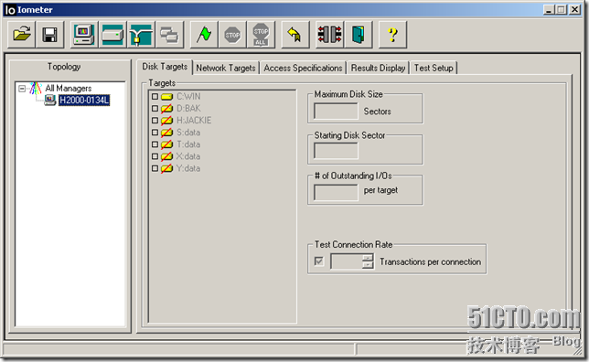Click the Y:data drive icon
Screen dimensions: 589x362
tap(166, 168)
